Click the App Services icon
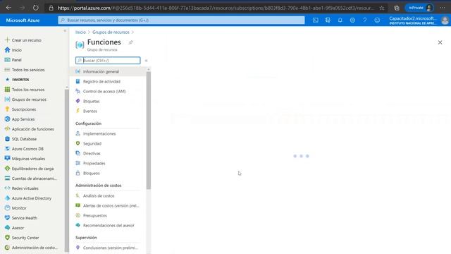This screenshot has width=451, height=254. pos(7,119)
